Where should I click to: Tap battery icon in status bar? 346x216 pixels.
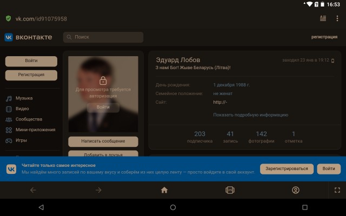(322, 4)
